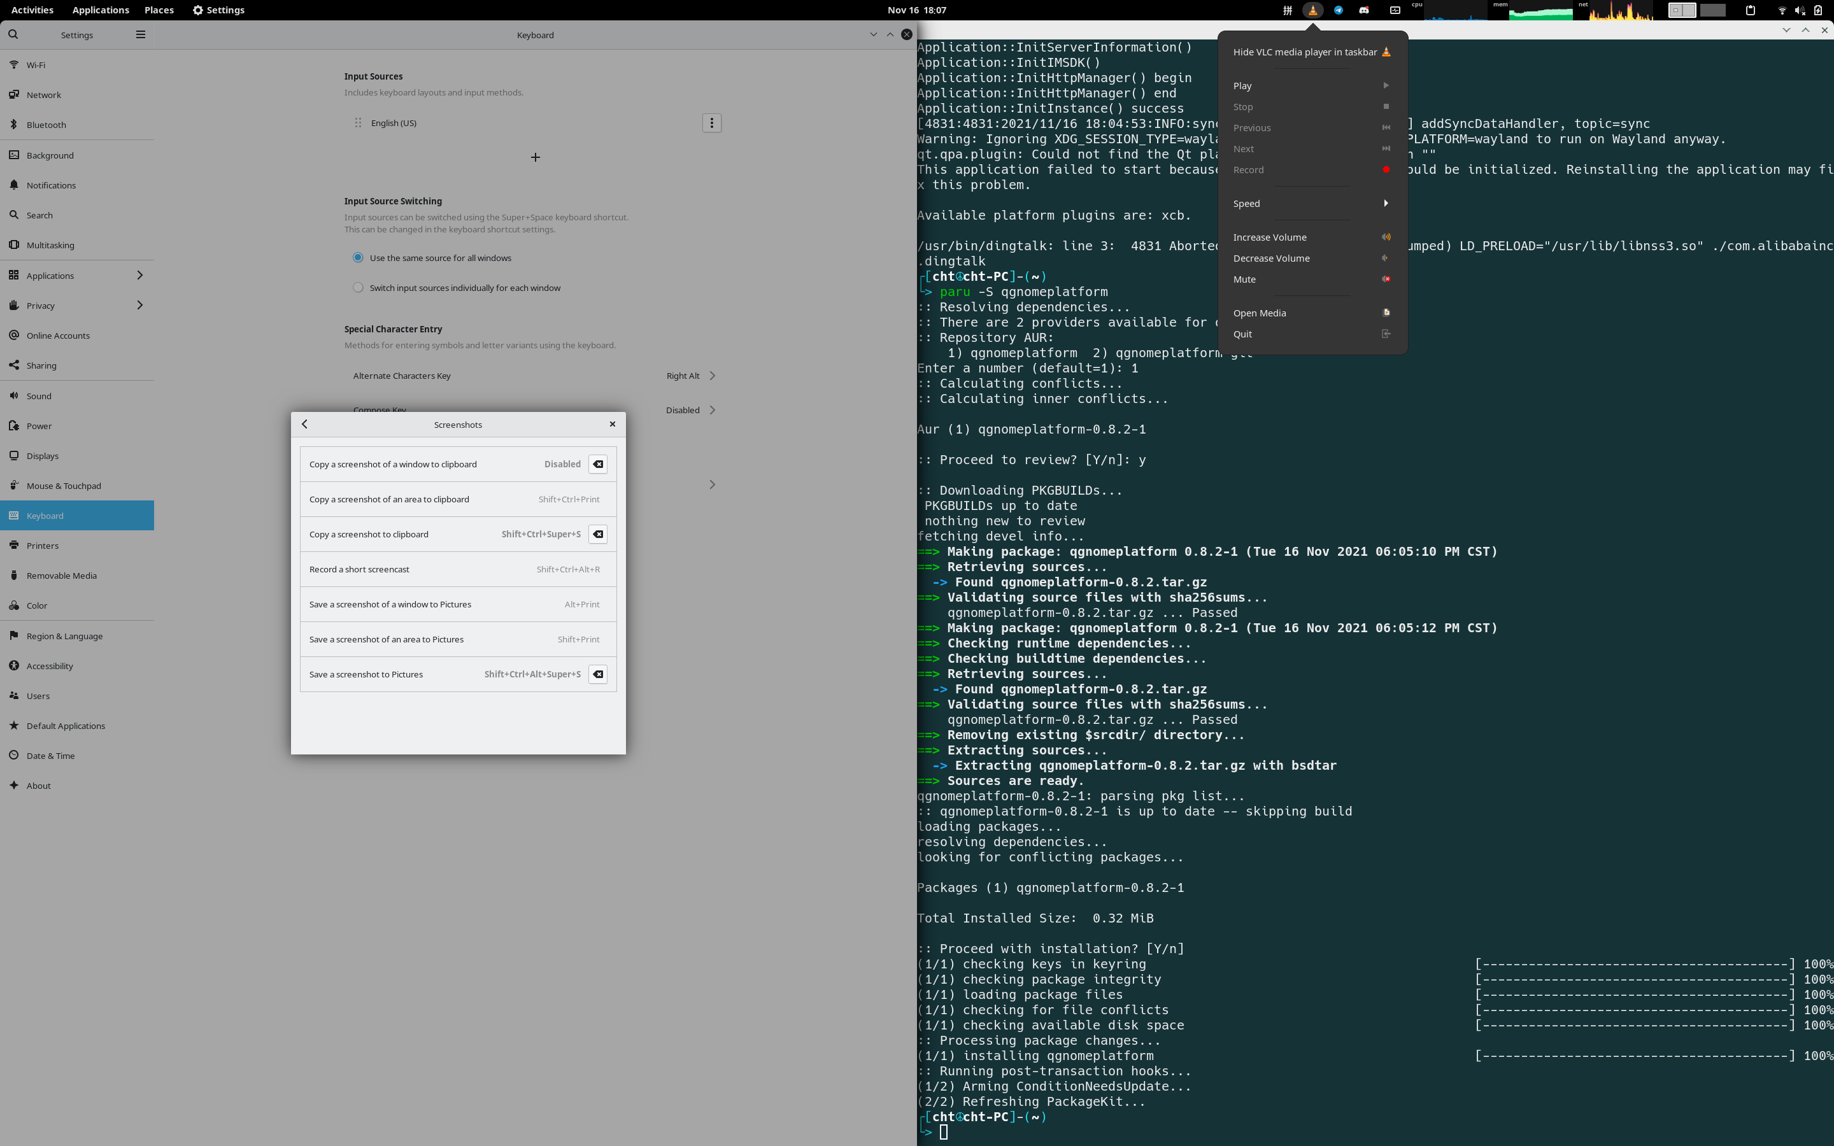Open the Sound settings panel
Viewport: 1834px width, 1146px height.
(x=39, y=395)
